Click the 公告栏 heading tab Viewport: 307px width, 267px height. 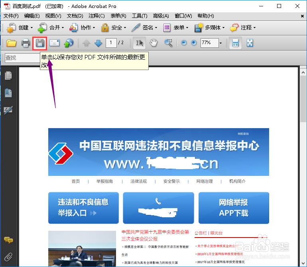pos(201,233)
